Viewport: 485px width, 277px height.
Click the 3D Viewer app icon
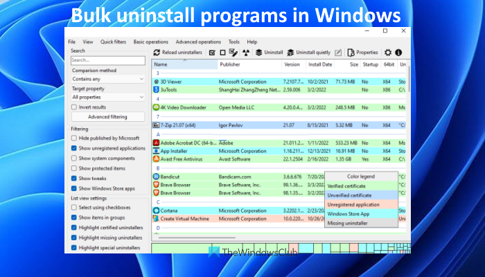tap(156, 82)
